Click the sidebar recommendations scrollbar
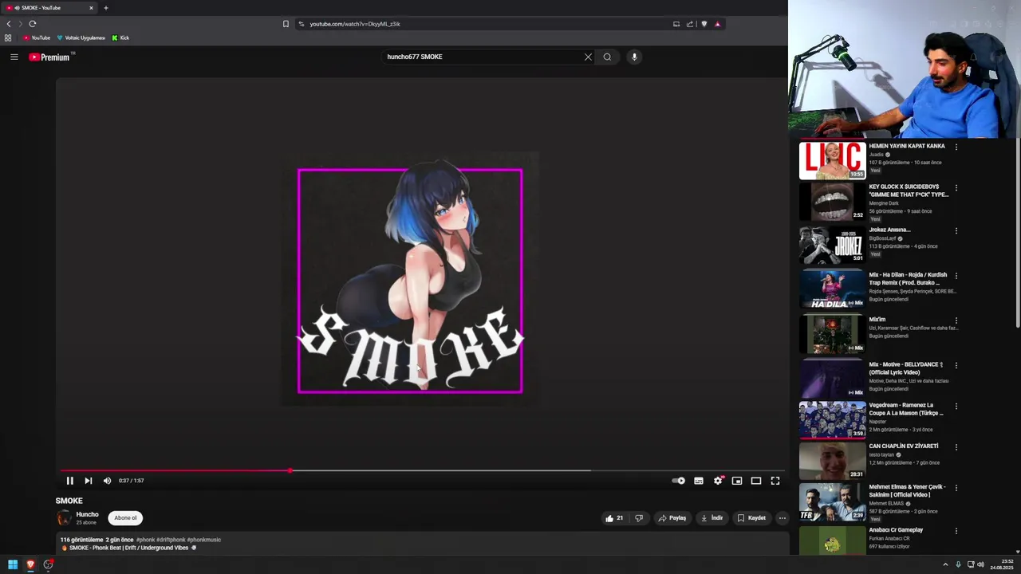The height and width of the screenshot is (574, 1021). click(1017, 231)
